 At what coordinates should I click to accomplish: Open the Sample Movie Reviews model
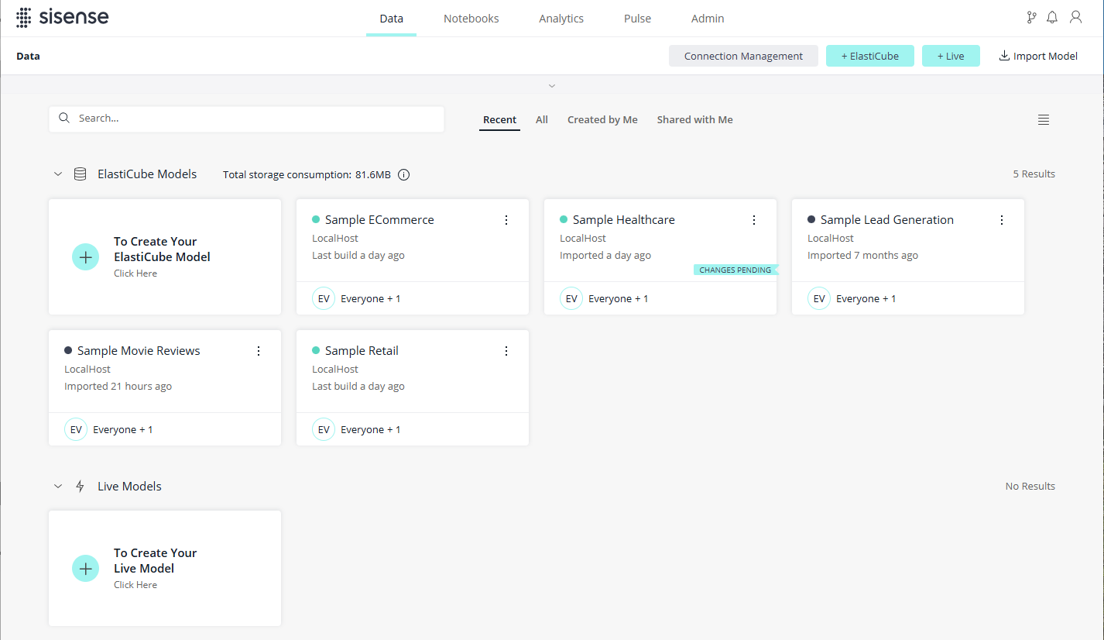(x=139, y=351)
